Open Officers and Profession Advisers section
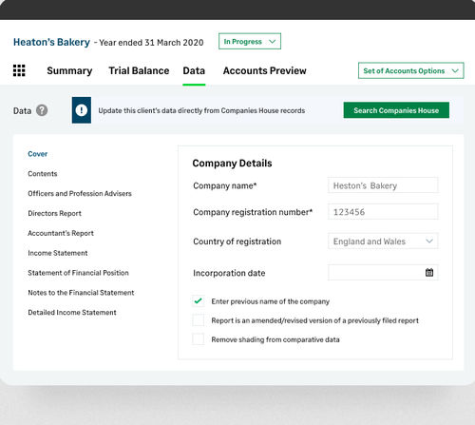Image resolution: width=475 pixels, height=425 pixels. pos(80,194)
